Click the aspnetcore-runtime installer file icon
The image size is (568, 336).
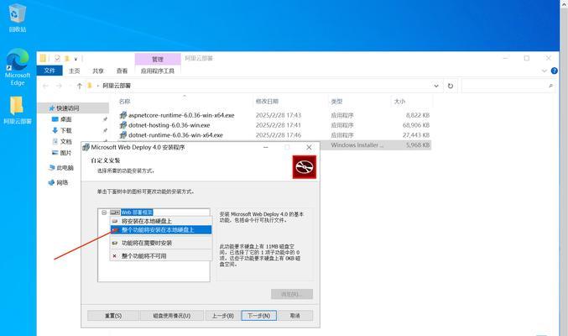click(123, 115)
